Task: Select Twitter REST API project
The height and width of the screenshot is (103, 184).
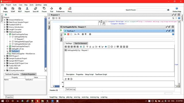Action: pos(15,66)
